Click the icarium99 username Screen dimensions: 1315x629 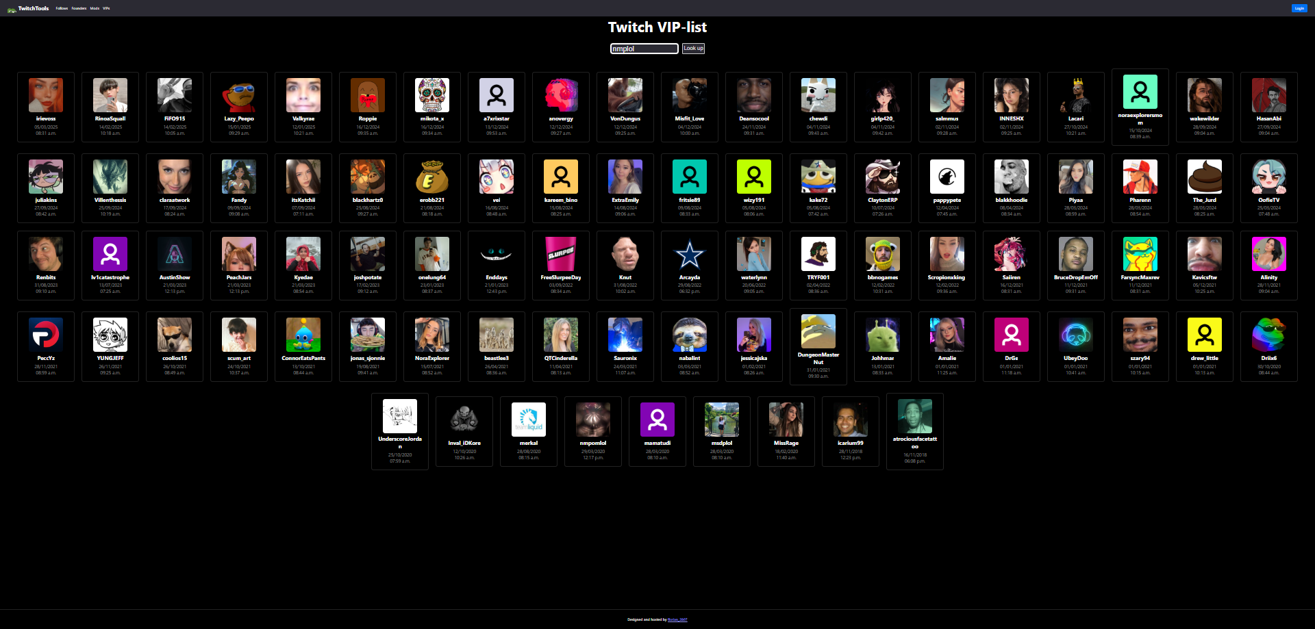click(851, 443)
